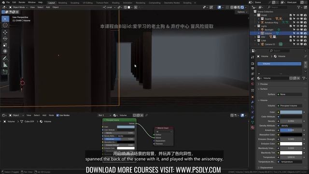Open outliner filter funnel
Screen dimensions: 309x174
tap(299, 7)
